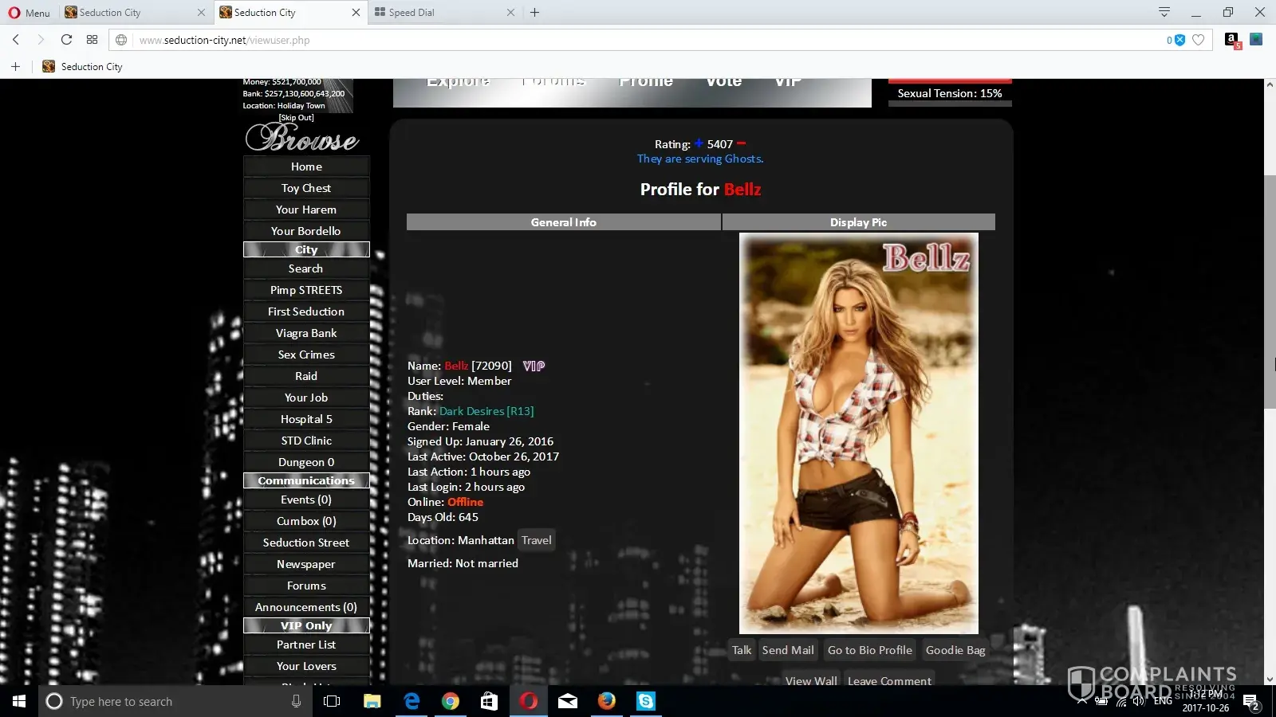Open the Opera Menu button
Image resolution: width=1276 pixels, height=717 pixels.
point(29,13)
